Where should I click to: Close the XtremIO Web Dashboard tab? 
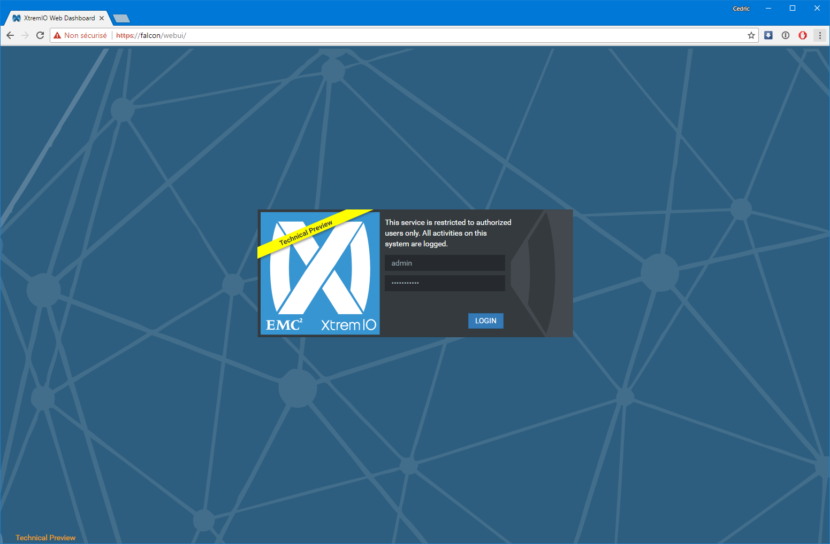[102, 18]
